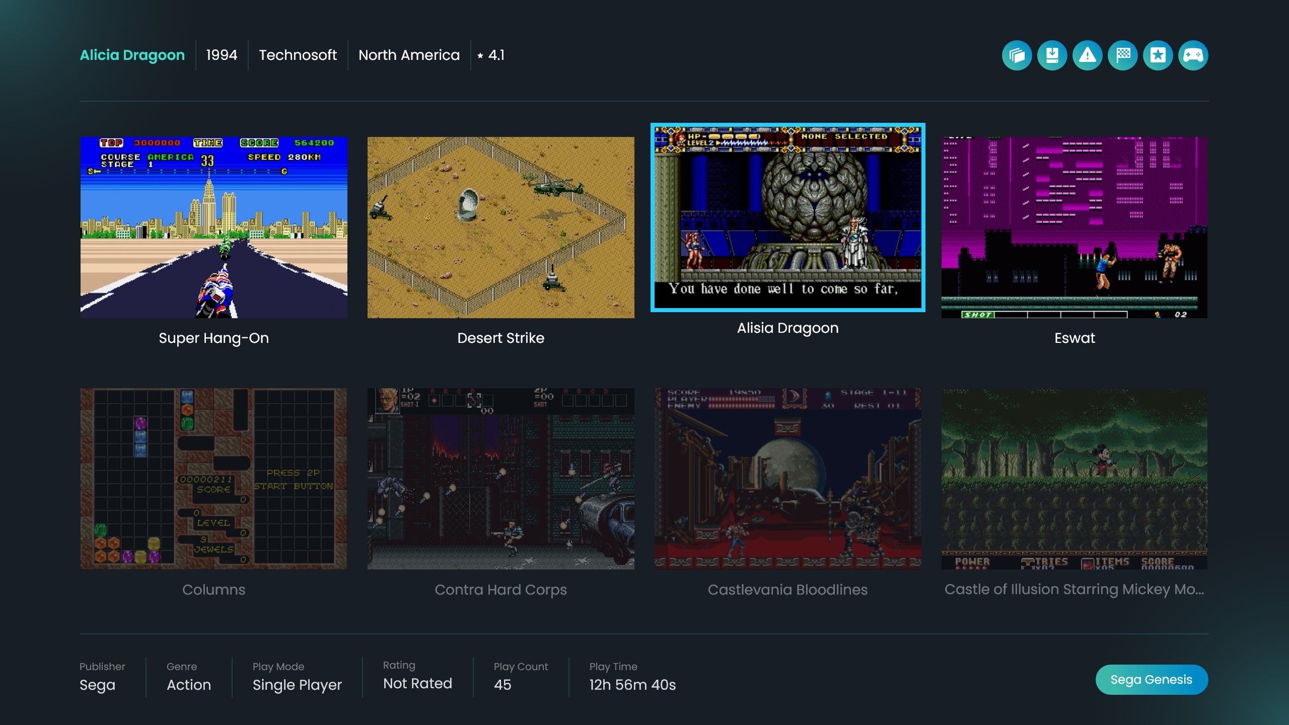Image resolution: width=1289 pixels, height=725 pixels.
Task: Click the Alicia Dragoon title heading
Action: click(132, 55)
